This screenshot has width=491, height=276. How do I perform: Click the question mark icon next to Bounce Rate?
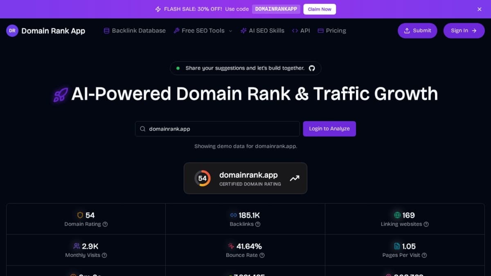[x=262, y=255]
